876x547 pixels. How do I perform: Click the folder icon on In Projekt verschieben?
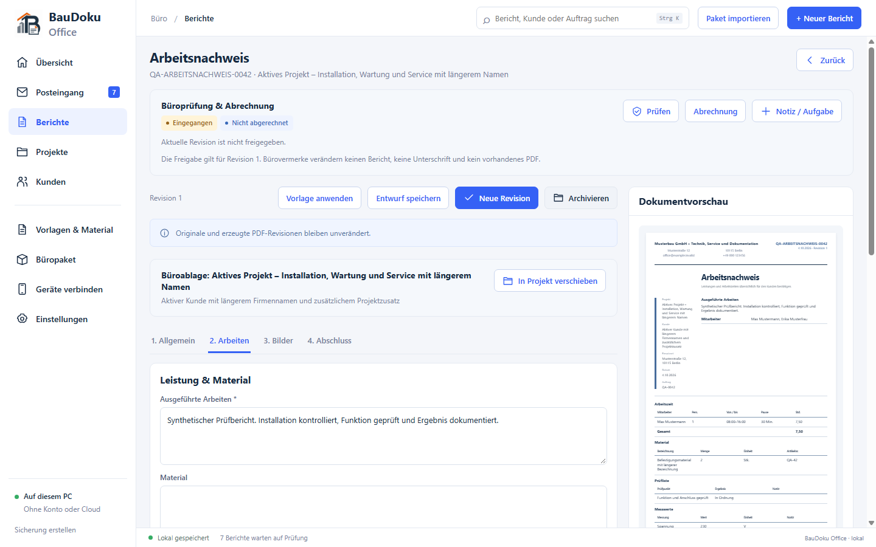508,281
